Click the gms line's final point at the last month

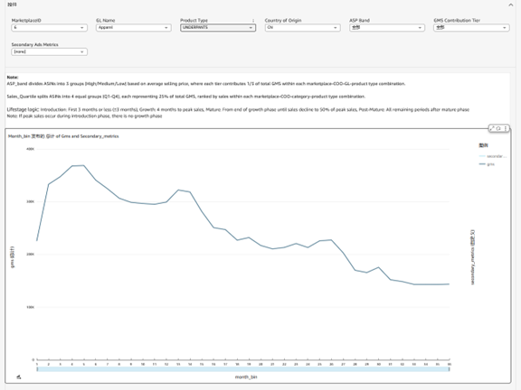pyautogui.click(x=449, y=284)
